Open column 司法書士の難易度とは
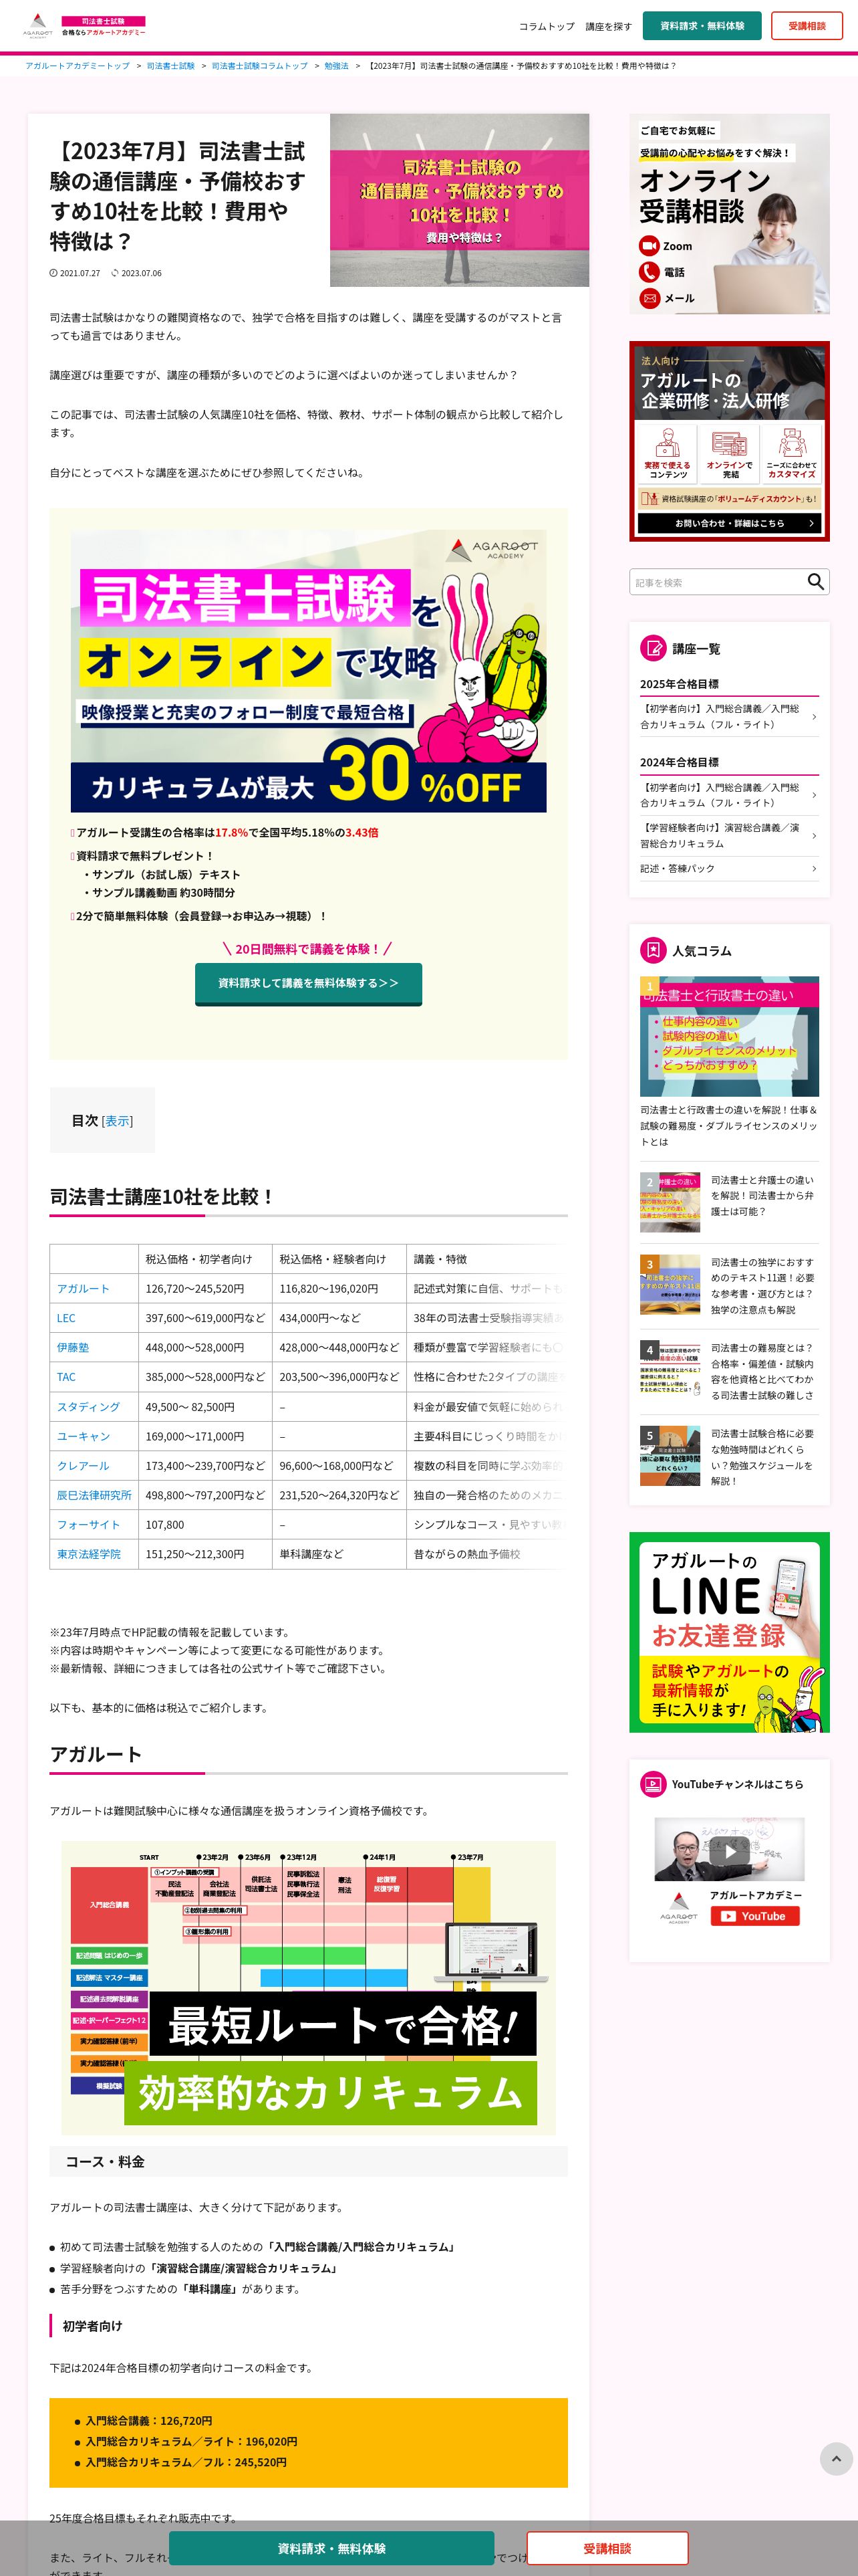This screenshot has width=858, height=2576. [x=729, y=1371]
